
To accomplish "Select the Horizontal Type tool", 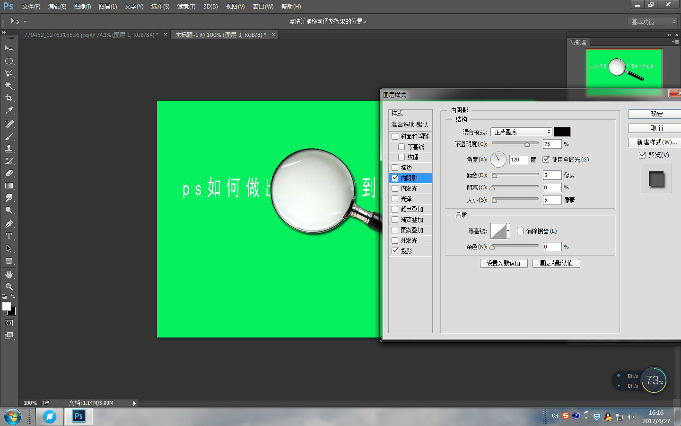I will (x=9, y=236).
